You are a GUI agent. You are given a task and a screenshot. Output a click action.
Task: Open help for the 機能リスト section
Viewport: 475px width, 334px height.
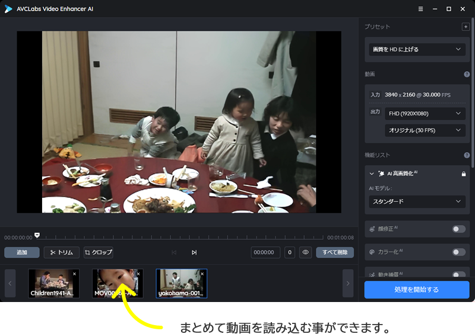pos(467,155)
